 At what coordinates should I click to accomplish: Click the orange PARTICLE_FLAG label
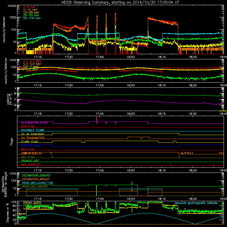tap(32, 153)
